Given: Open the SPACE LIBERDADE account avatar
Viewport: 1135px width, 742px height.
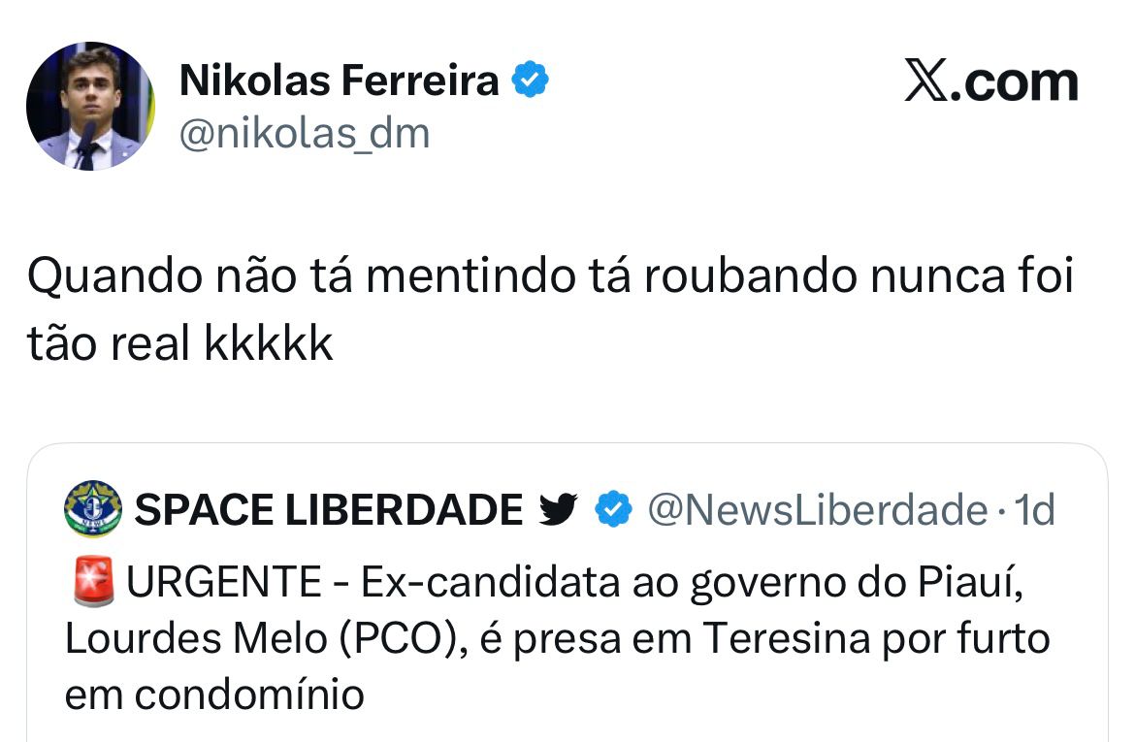Looking at the screenshot, I should click(x=92, y=509).
